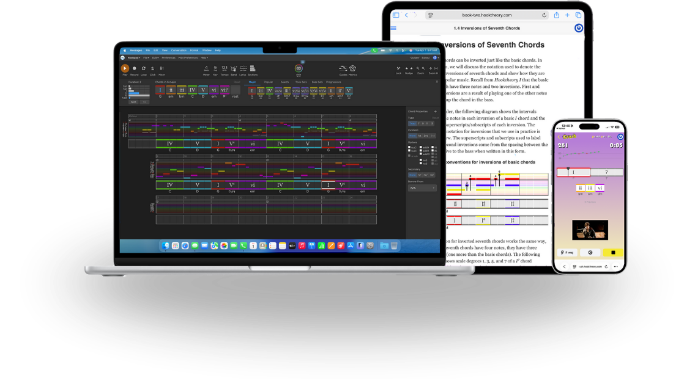Open the Metrics pentagon icon
This screenshot has width=695, height=381.
click(353, 68)
